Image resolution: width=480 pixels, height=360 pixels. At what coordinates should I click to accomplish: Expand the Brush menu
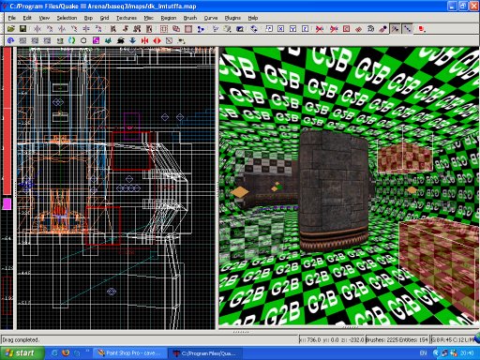(x=190, y=18)
